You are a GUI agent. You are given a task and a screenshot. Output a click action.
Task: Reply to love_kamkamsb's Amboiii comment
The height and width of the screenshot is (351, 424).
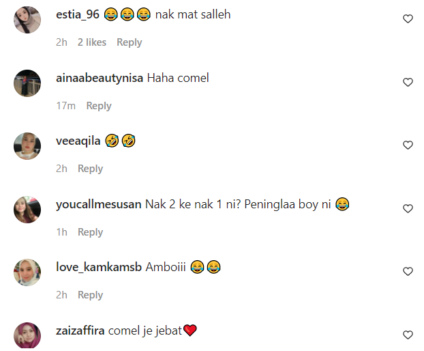(x=90, y=295)
